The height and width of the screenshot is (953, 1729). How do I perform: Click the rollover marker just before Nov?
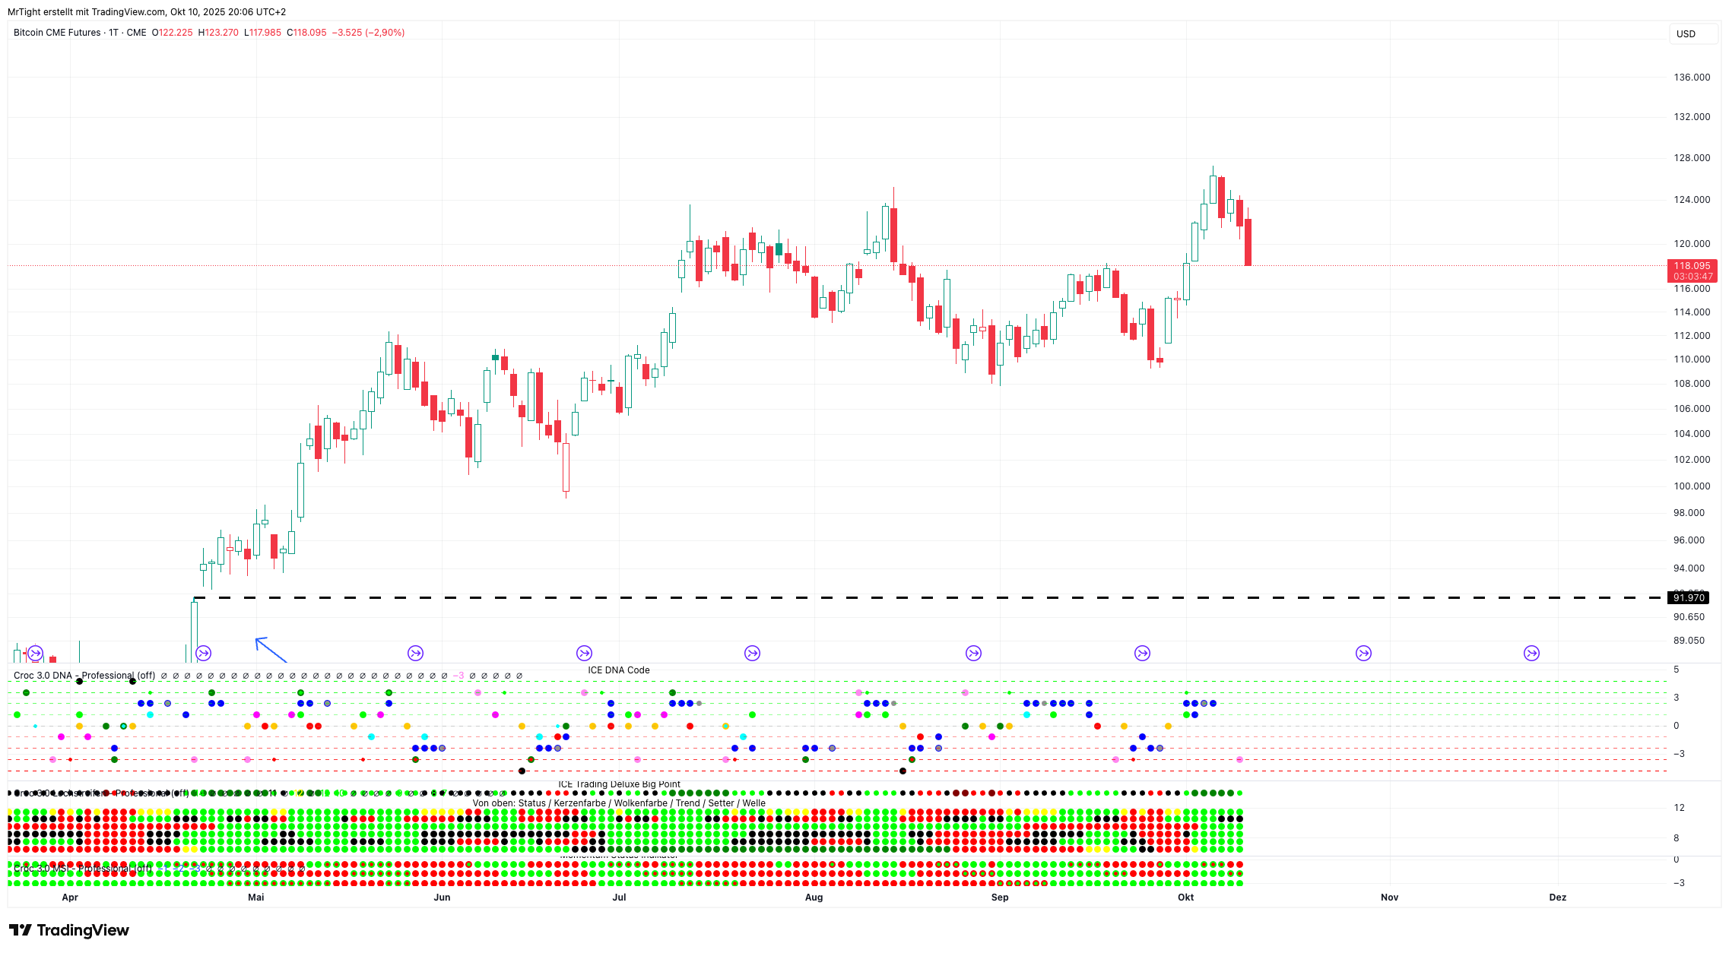point(1363,653)
